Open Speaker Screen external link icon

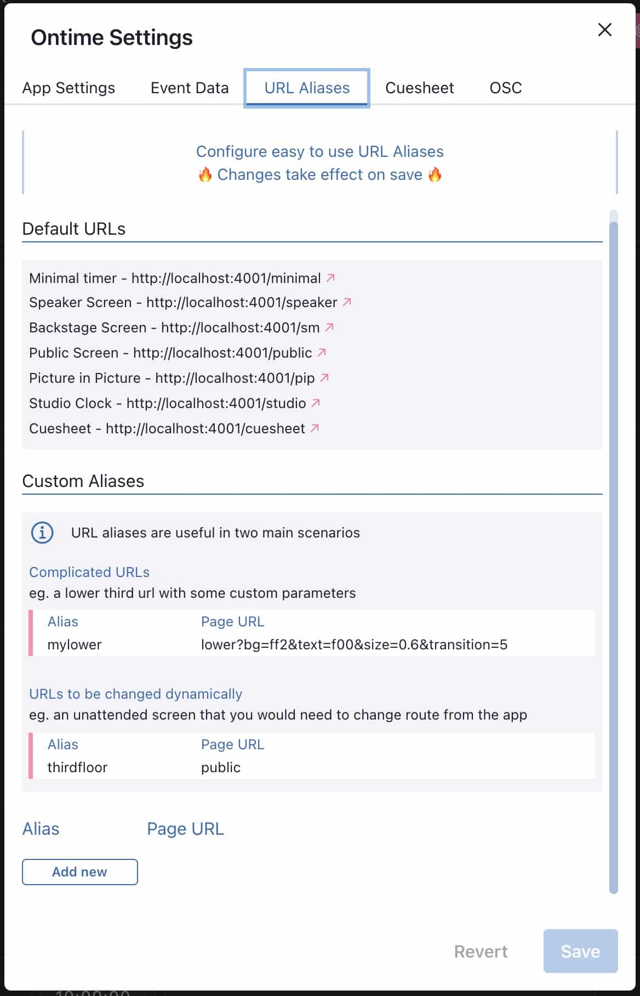[347, 302]
